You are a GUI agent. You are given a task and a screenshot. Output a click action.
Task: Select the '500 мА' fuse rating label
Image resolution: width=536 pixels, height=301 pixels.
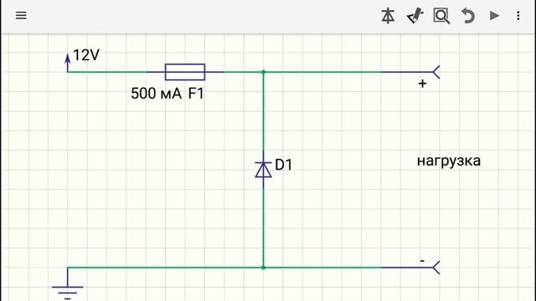[157, 94]
